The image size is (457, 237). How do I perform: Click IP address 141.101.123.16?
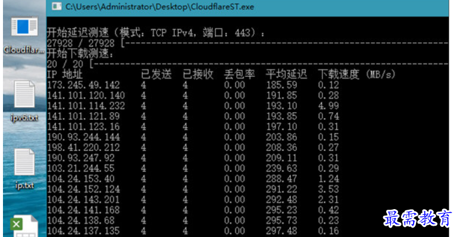tap(83, 127)
